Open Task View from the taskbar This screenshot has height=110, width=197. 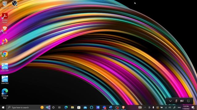tap(59, 107)
